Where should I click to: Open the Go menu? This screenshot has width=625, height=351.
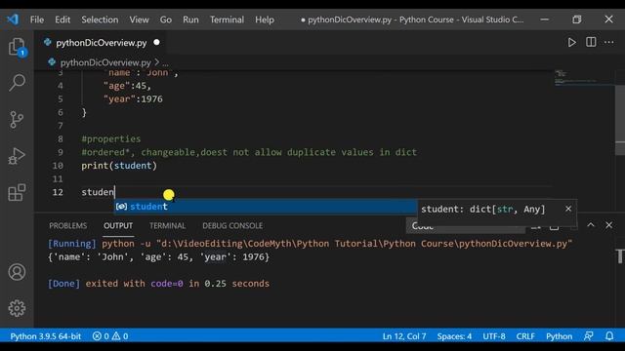click(166, 19)
